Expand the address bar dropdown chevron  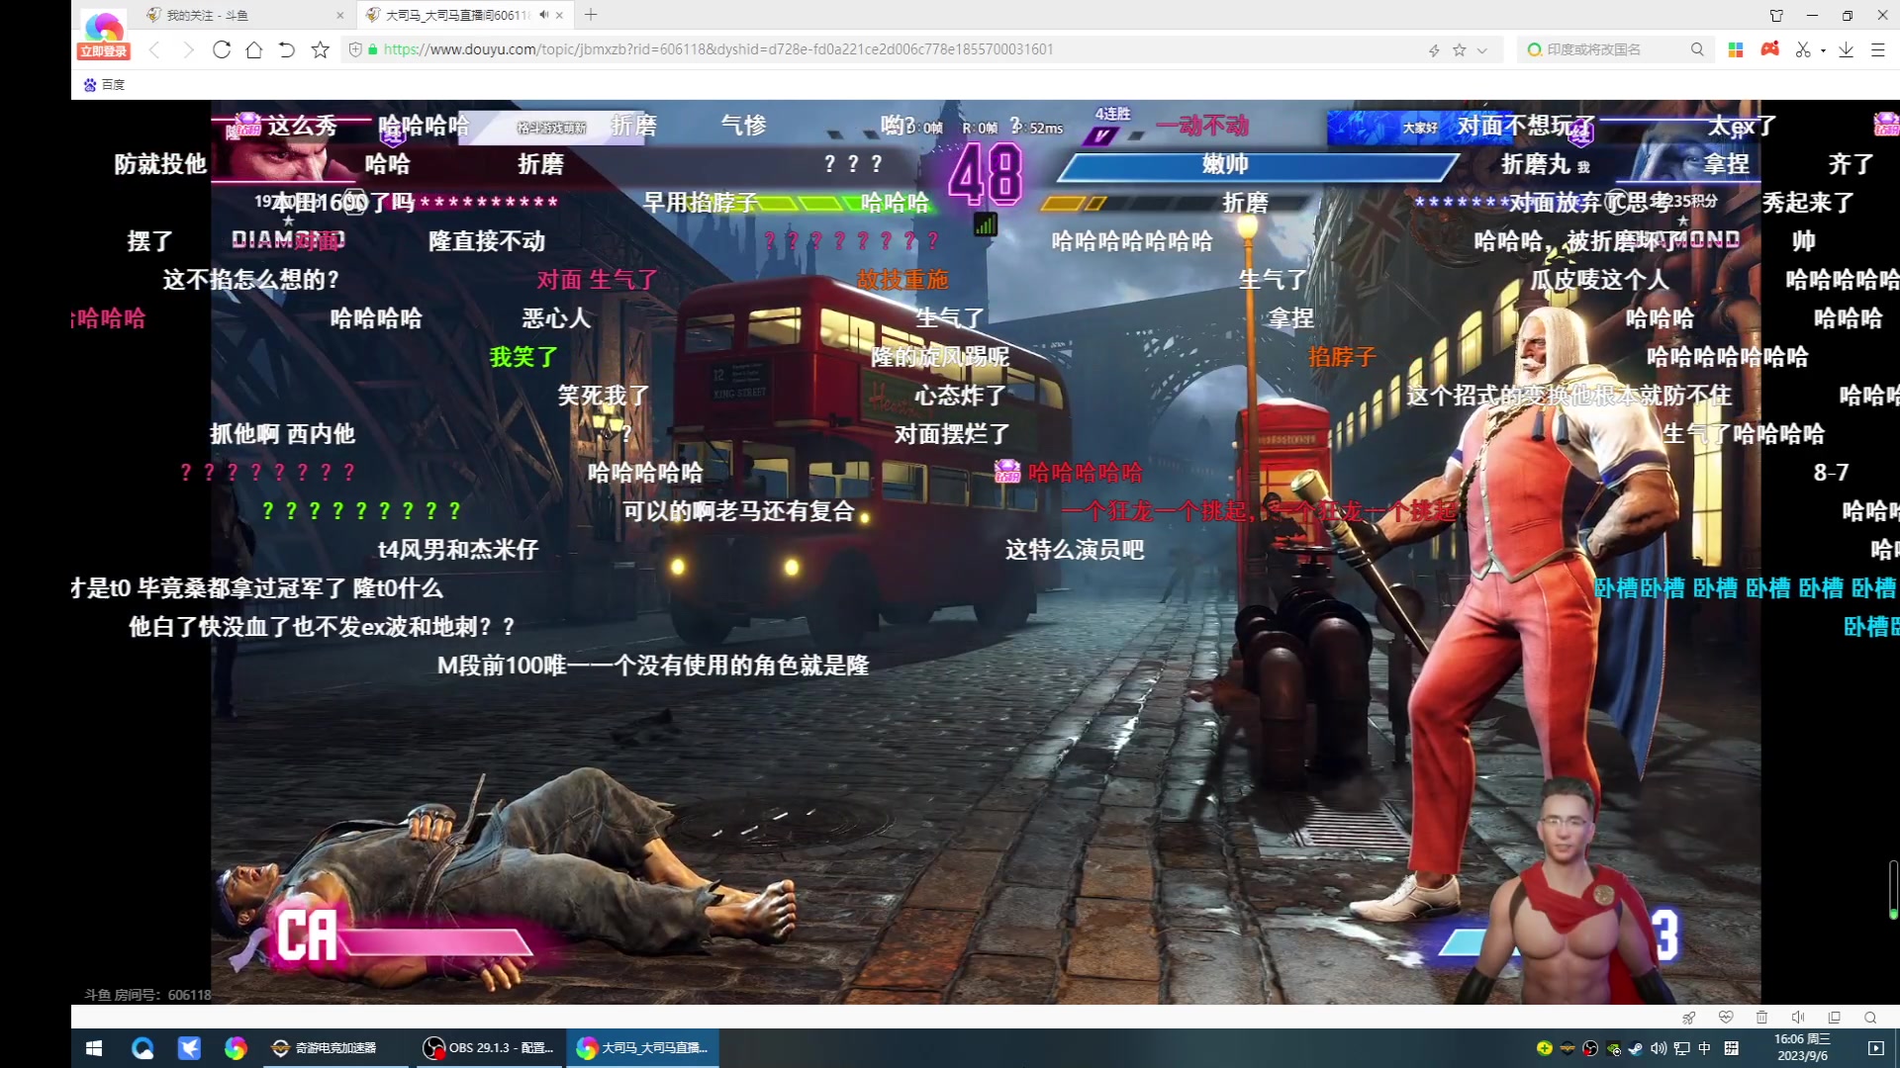[x=1482, y=50]
